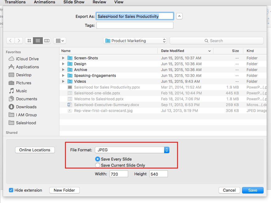Go forward with the right arrow button
Image resolution: width=271 pixels, height=203 pixels.
(x=19, y=41)
